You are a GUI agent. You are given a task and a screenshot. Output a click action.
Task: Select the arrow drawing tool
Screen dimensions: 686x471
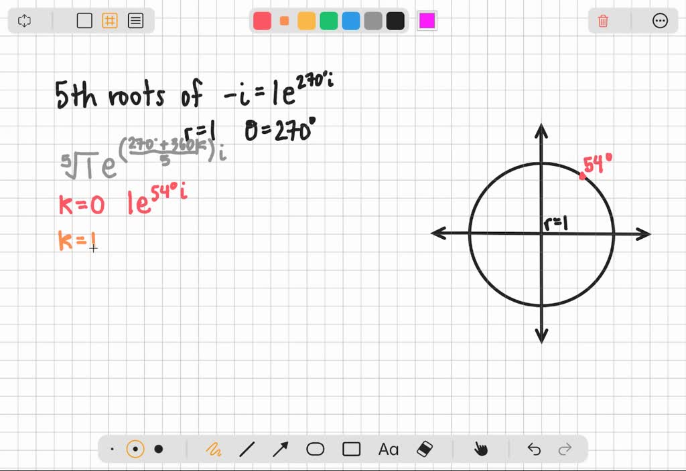[x=281, y=449]
